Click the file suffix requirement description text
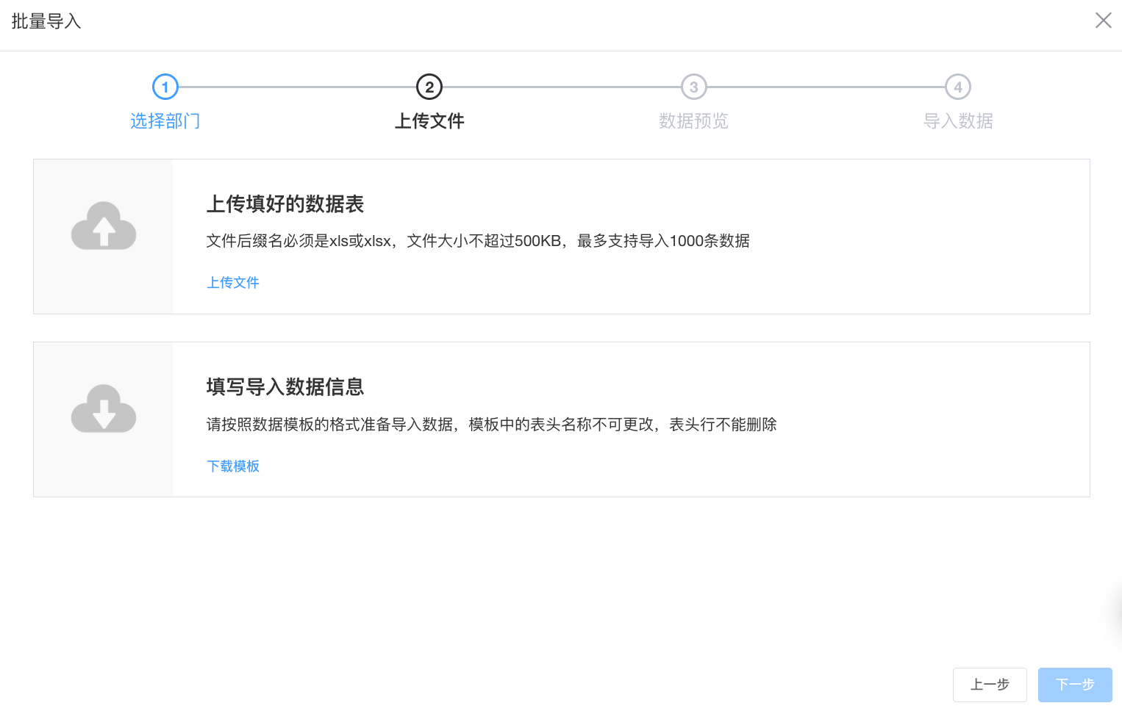 (x=478, y=241)
